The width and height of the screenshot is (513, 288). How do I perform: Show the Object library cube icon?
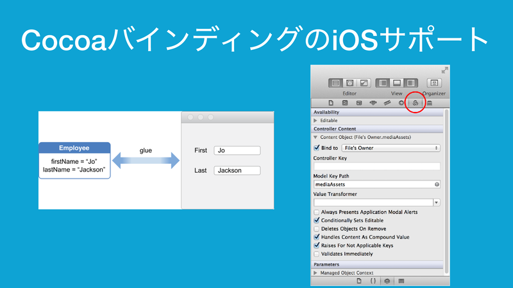(x=387, y=281)
